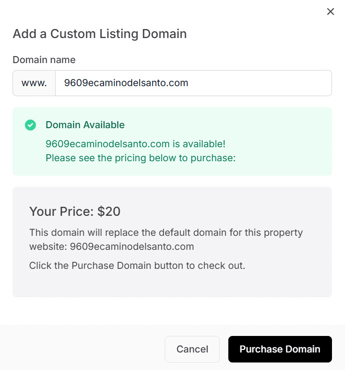The image size is (345, 370).
Task: Click the Add a Custom Listing Domain title
Action: pos(100,34)
